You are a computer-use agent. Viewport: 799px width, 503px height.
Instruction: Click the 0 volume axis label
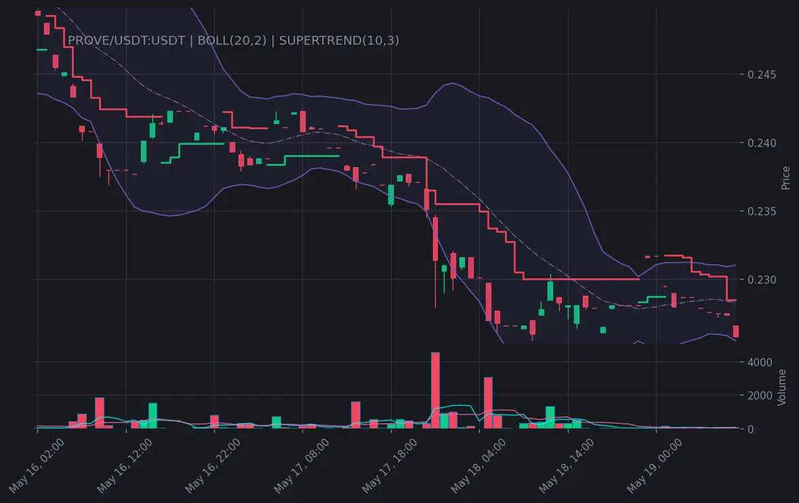750,429
